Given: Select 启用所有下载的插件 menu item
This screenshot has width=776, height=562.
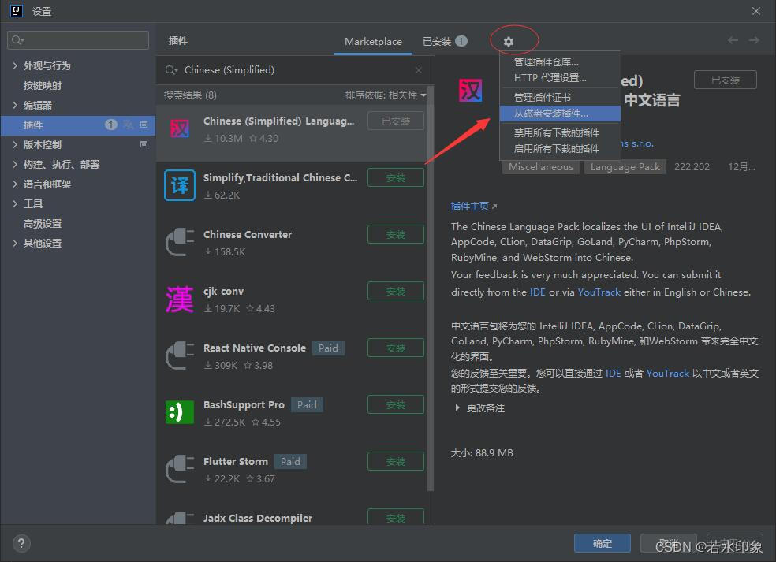Looking at the screenshot, I should tap(560, 148).
